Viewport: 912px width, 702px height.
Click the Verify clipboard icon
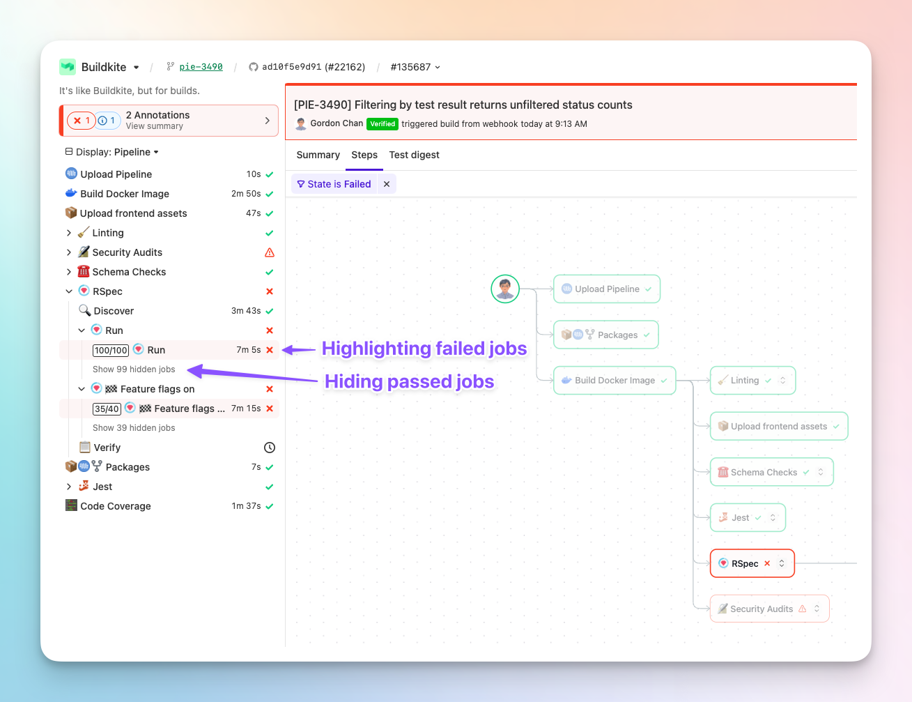pos(85,447)
